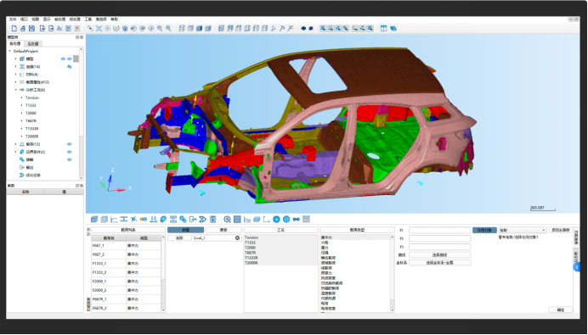Open the 文件 menu
This screenshot has height=335, width=588.
[13, 20]
